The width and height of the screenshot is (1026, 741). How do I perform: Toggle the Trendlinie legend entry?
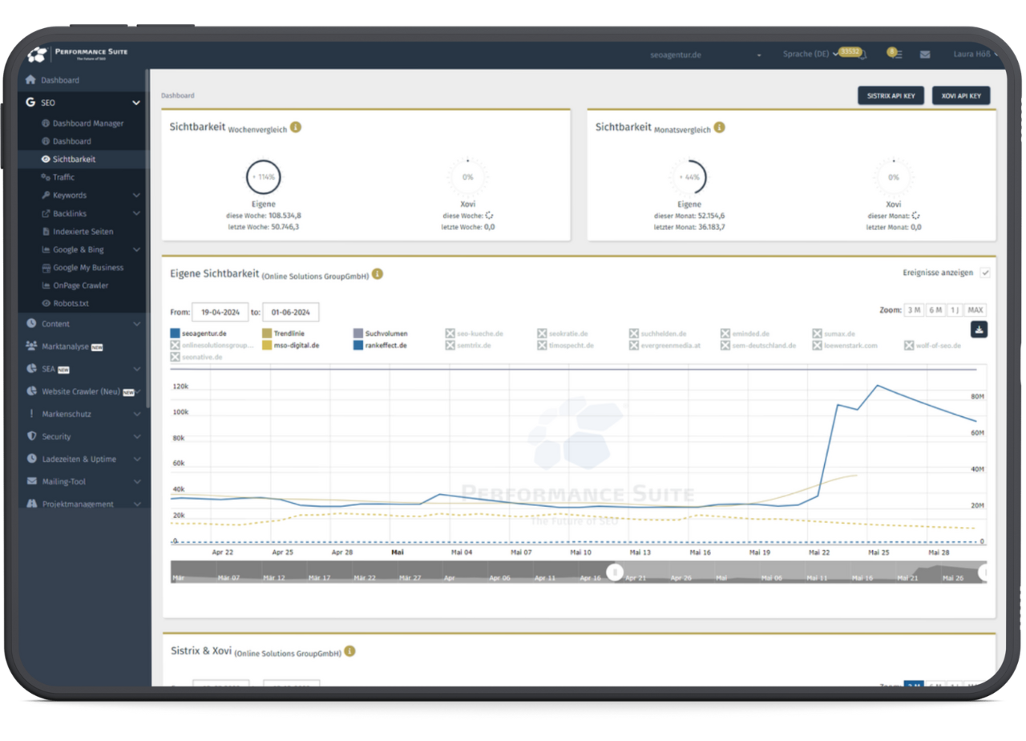click(284, 333)
